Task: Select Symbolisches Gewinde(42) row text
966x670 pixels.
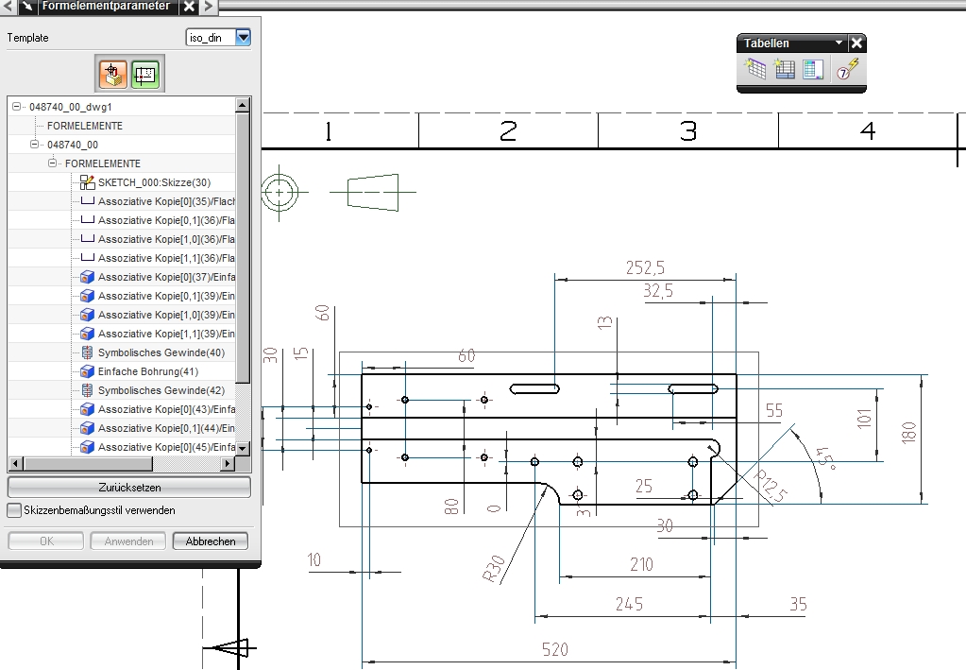Action: click(161, 390)
